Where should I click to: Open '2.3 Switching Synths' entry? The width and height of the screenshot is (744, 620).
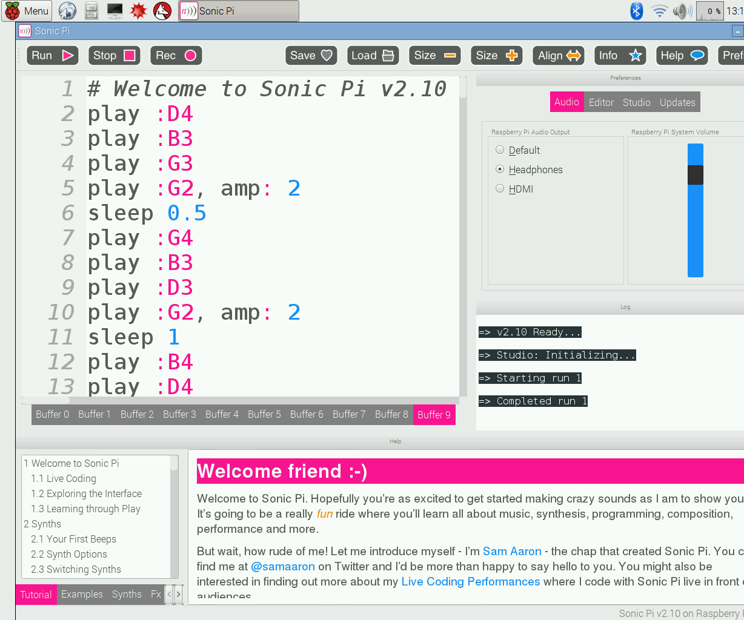point(76,569)
